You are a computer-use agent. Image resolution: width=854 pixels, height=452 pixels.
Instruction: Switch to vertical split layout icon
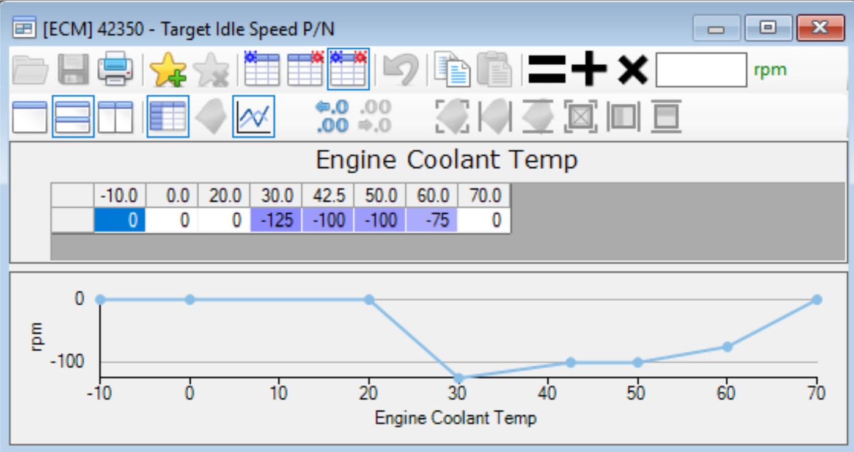(116, 117)
